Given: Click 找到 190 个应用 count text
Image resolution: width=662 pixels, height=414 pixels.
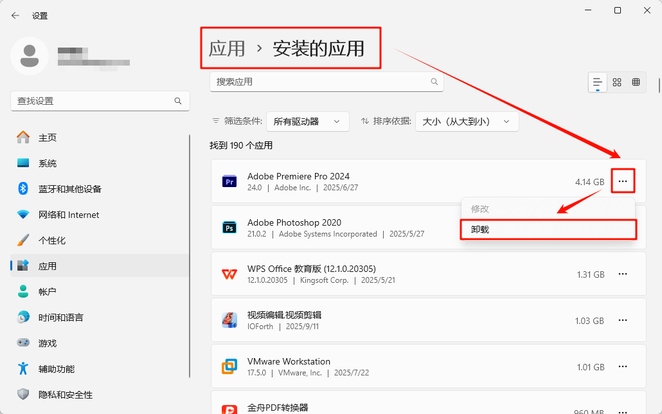Looking at the screenshot, I should pos(241,145).
